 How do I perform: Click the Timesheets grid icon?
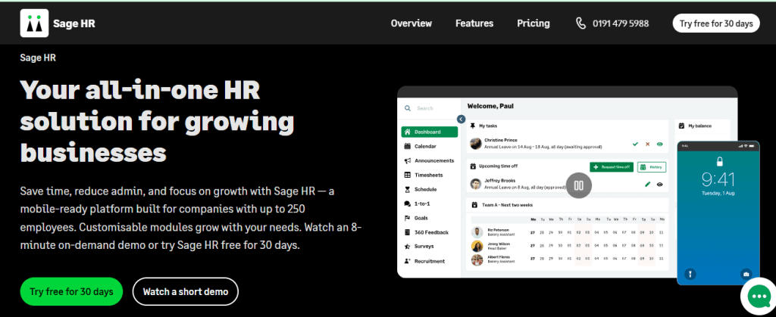(408, 175)
